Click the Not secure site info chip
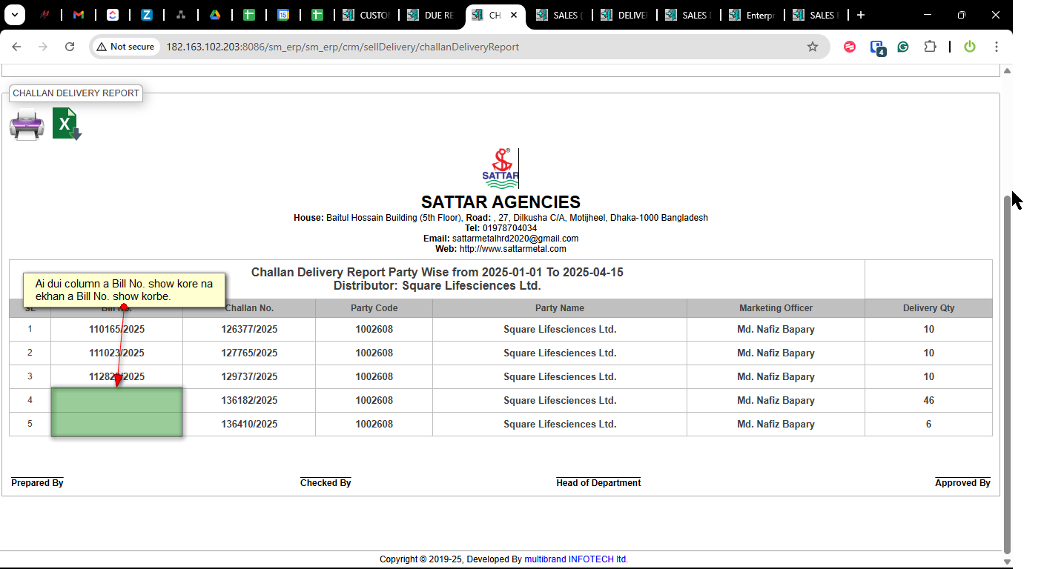The image size is (1044, 569). [125, 47]
